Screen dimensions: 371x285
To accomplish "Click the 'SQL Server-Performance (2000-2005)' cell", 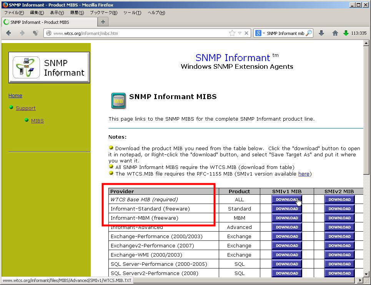I will (x=163, y=264).
